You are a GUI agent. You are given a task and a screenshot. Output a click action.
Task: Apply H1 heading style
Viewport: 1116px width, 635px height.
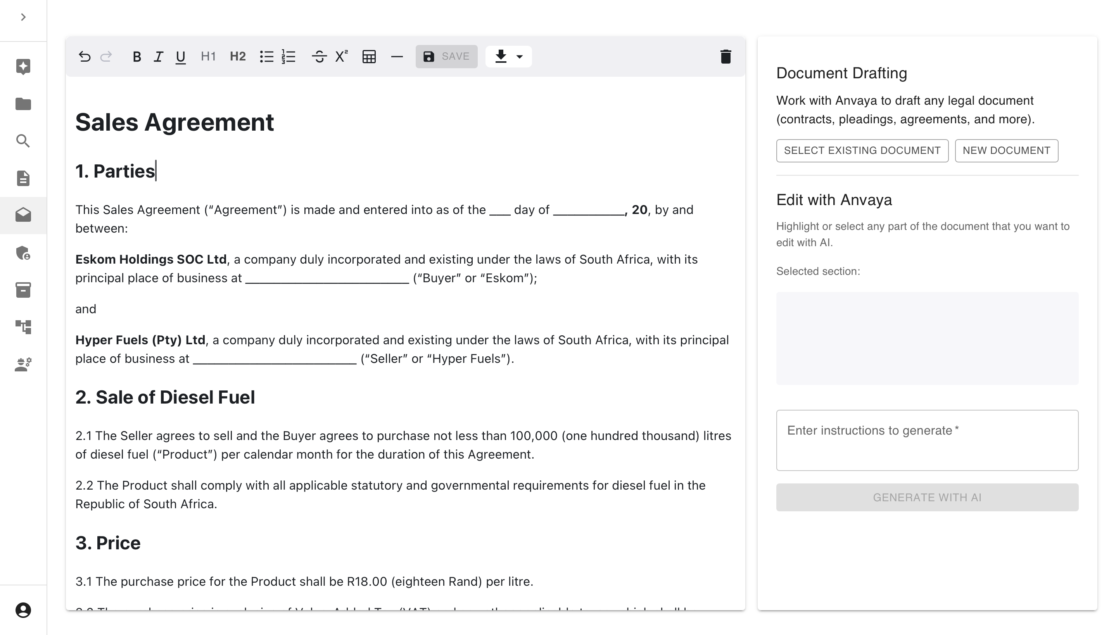(x=208, y=57)
